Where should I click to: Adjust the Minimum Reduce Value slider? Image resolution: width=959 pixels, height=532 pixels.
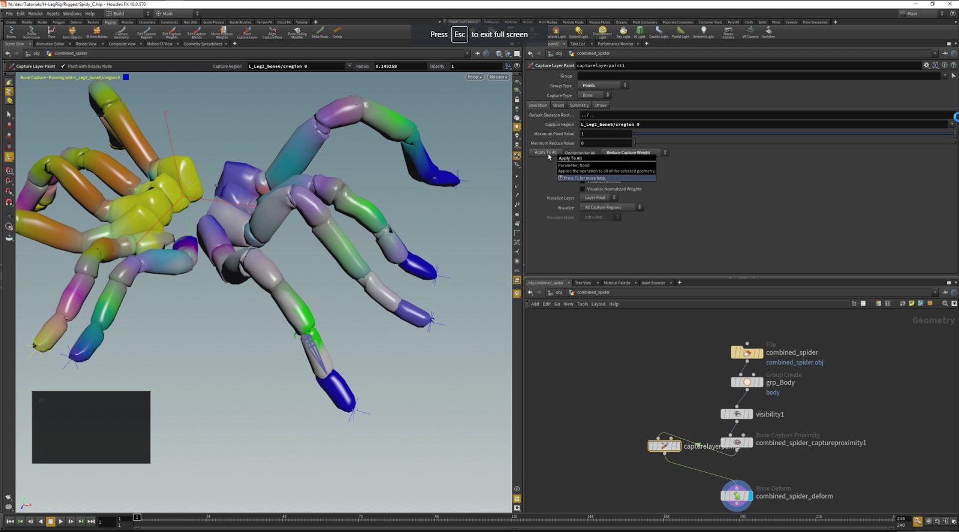click(794, 143)
